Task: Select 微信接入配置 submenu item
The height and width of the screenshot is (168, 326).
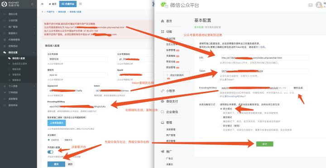Action: (x=19, y=59)
